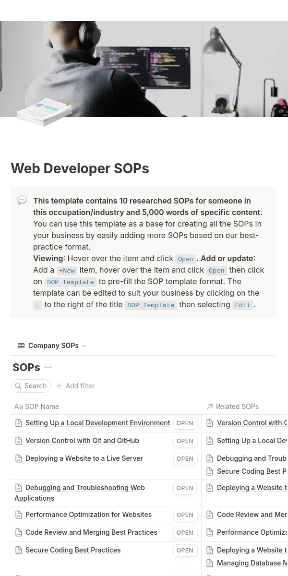Open Code Review and Merging Best Practices
This screenshot has height=576, width=288.
click(x=185, y=533)
